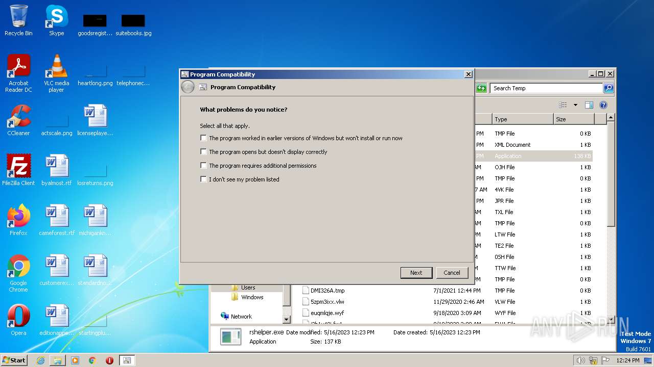Select licenseplaye... Word document icon
This screenshot has height=367, width=654.
(95, 120)
